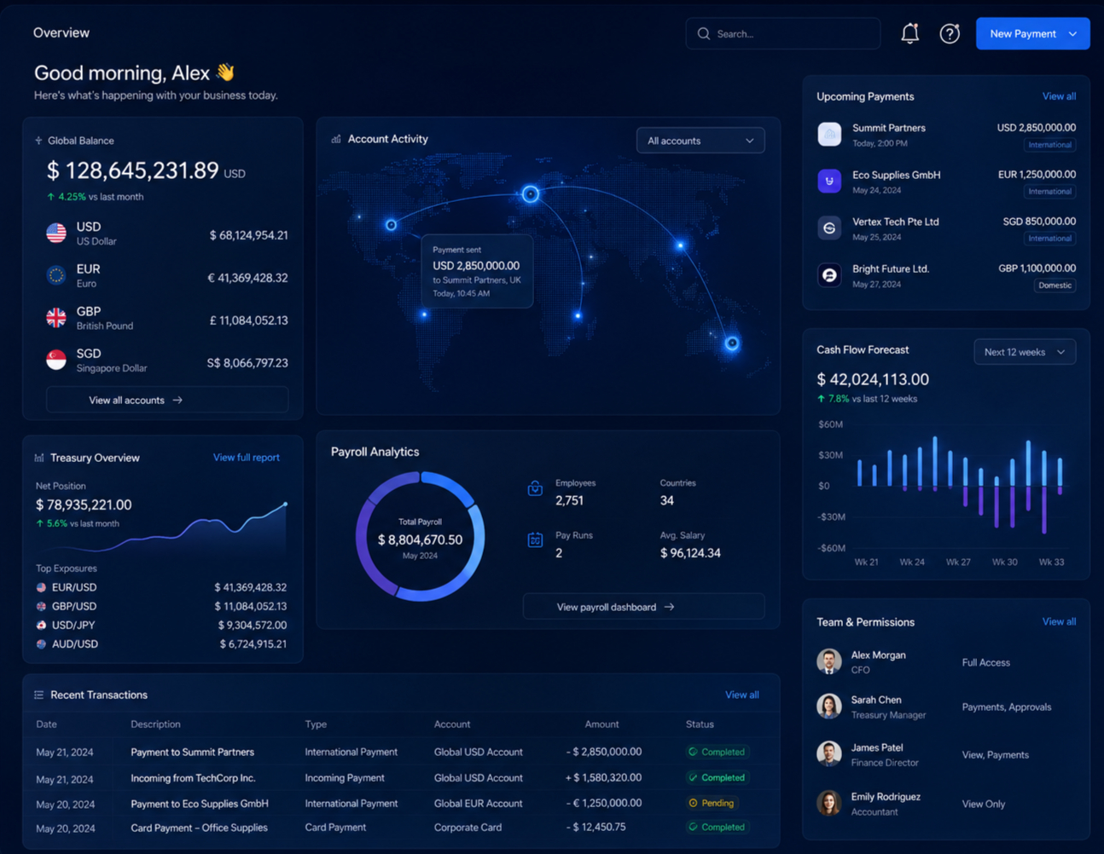
Task: Click the Summit Partners logo icon
Action: 829,135
